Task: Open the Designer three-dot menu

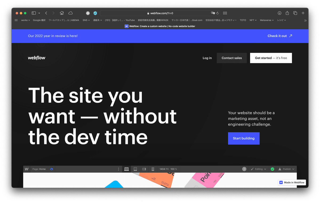Action: 119,169
